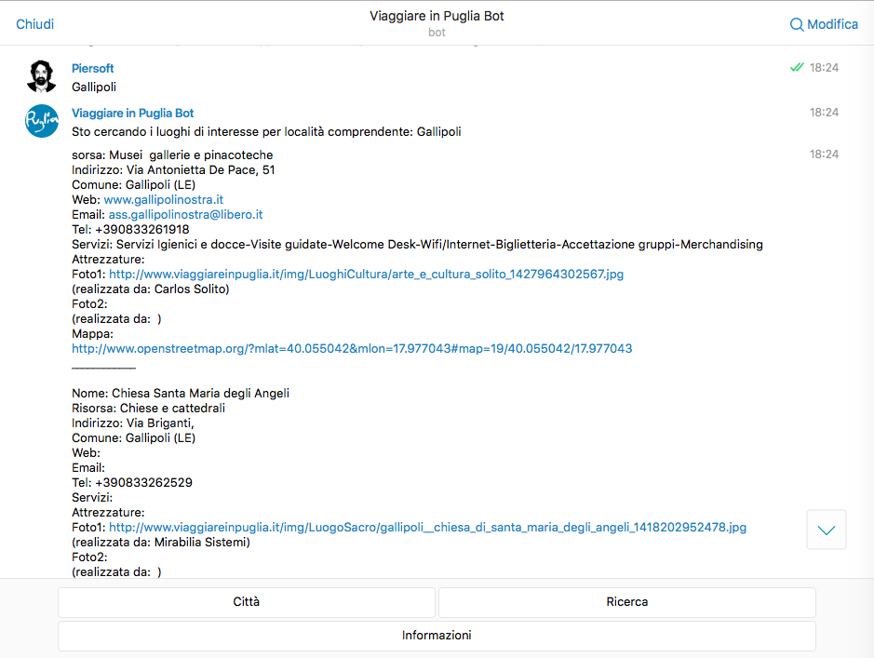The height and width of the screenshot is (658, 874).
Task: Click the ass.gallipolinostra@libero.it email link
Action: pos(185,214)
